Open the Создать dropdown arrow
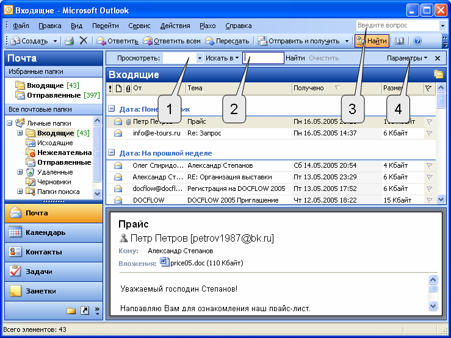The width and height of the screenshot is (451, 338). click(x=55, y=41)
